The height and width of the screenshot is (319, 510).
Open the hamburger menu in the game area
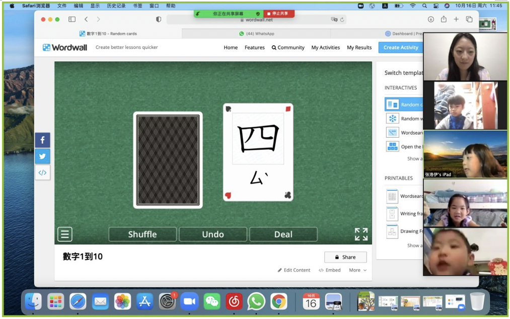click(x=65, y=234)
